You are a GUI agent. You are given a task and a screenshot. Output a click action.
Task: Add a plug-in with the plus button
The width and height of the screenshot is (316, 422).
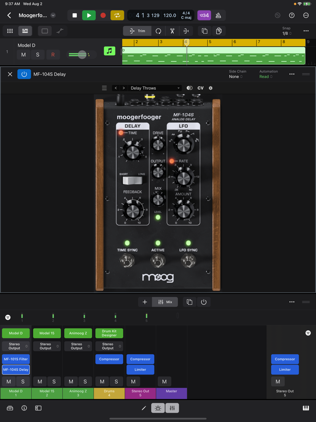coord(145,302)
